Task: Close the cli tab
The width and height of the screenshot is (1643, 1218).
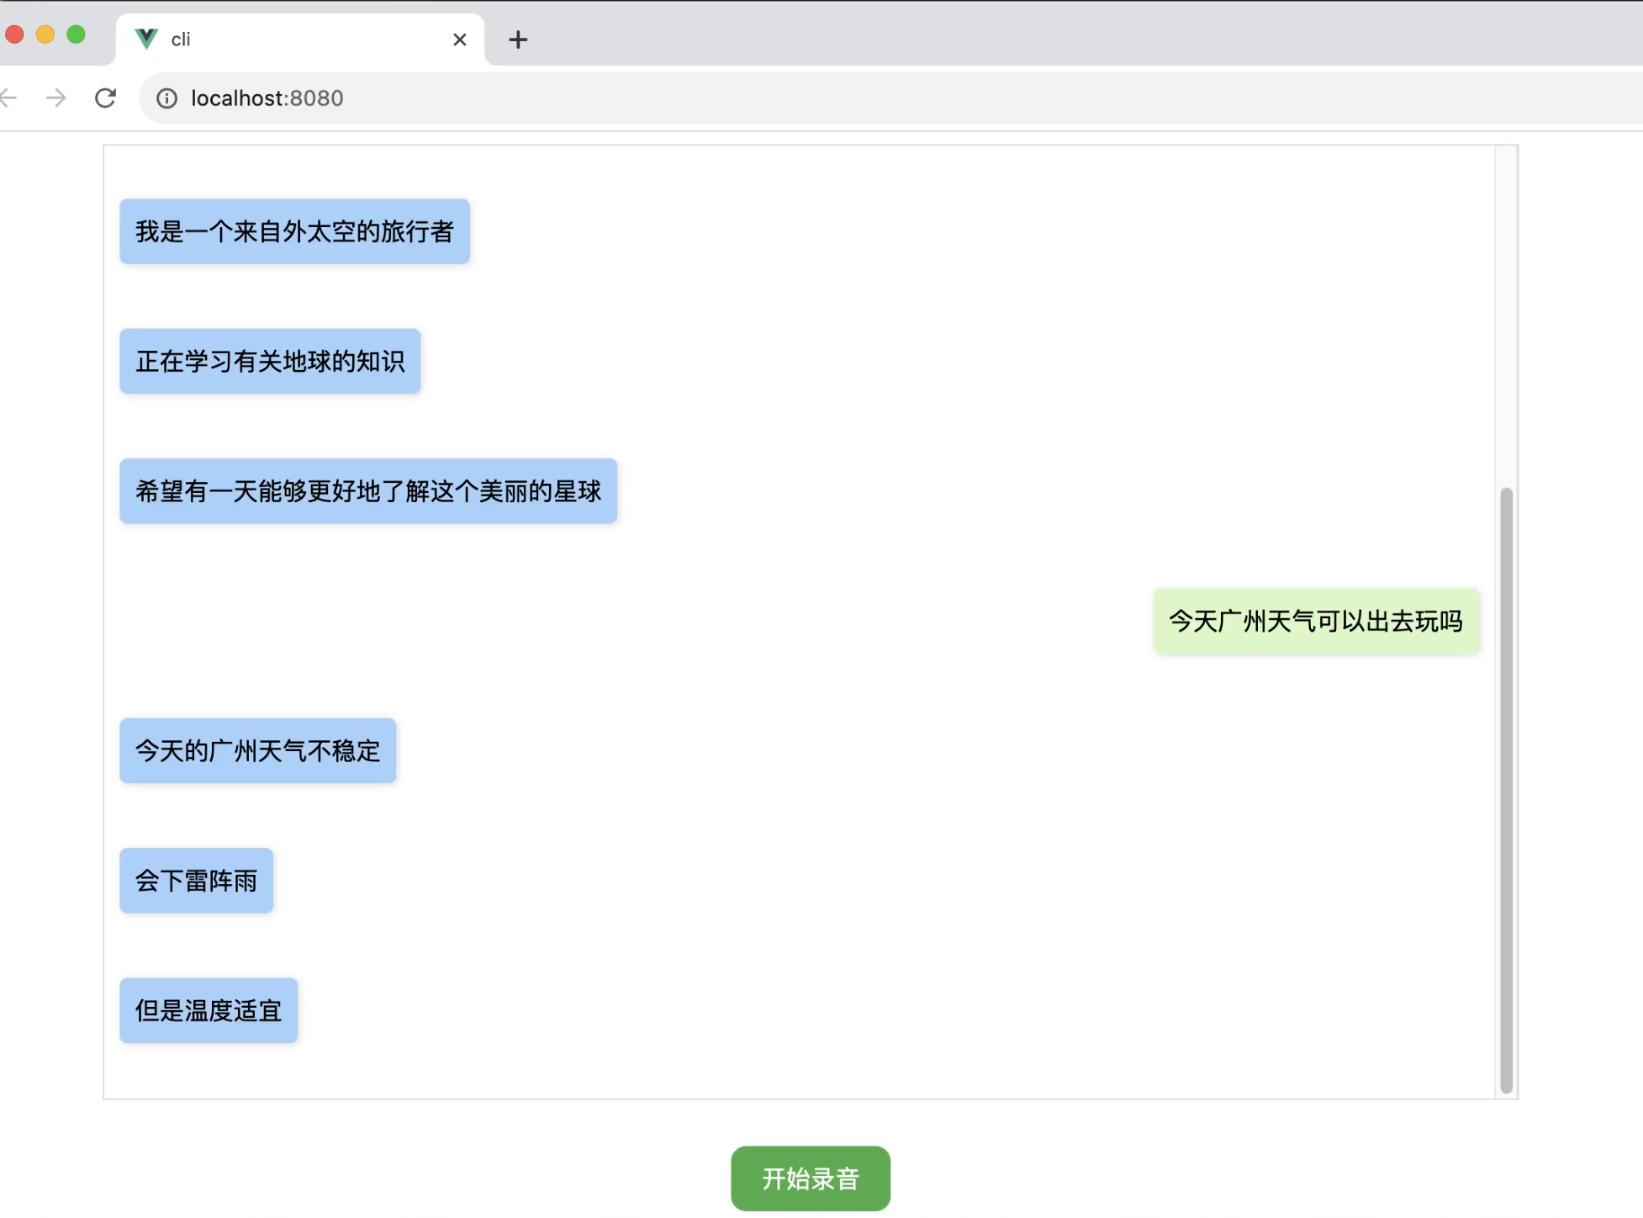Action: tap(459, 40)
